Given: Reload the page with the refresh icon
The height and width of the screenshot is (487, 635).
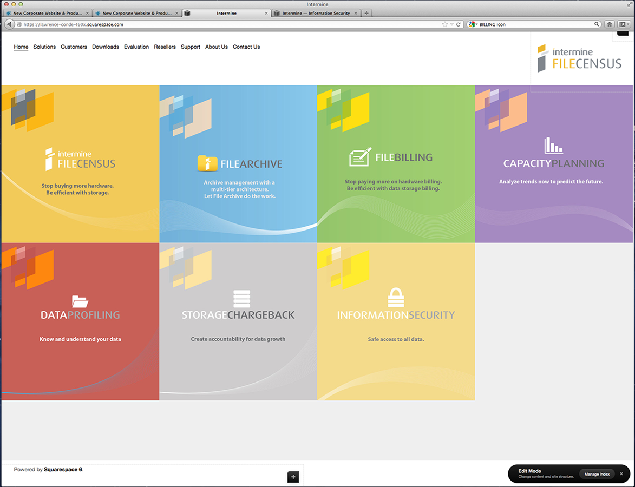Looking at the screenshot, I should (459, 24).
